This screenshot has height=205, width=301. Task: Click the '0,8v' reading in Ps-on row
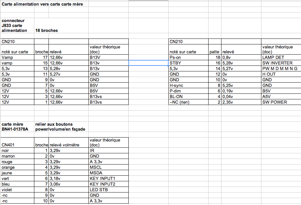(241, 58)
